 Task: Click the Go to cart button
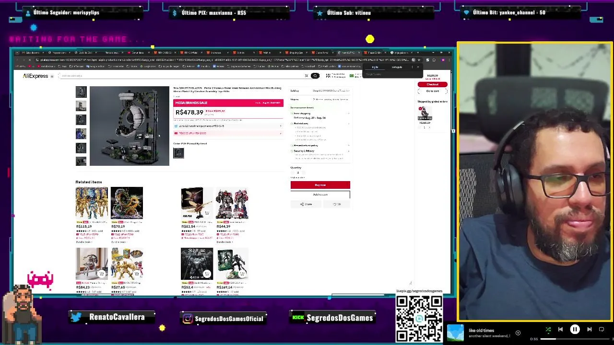(432, 91)
